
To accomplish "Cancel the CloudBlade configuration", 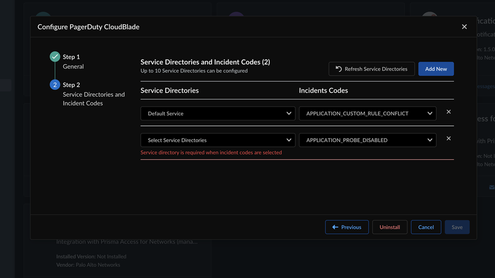I will (x=426, y=227).
